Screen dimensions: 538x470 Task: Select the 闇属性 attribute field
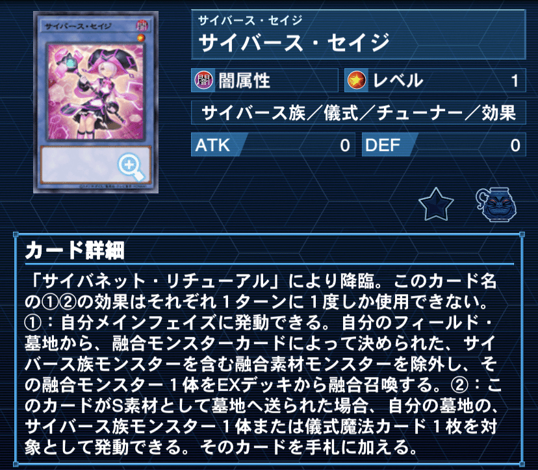(x=264, y=80)
